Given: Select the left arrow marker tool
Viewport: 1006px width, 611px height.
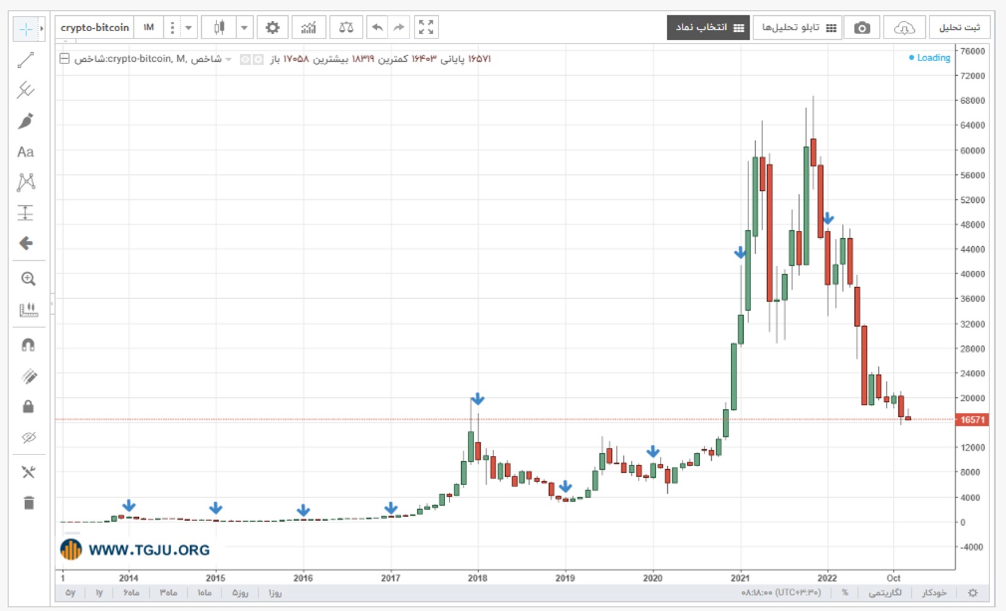Looking at the screenshot, I should tap(26, 243).
